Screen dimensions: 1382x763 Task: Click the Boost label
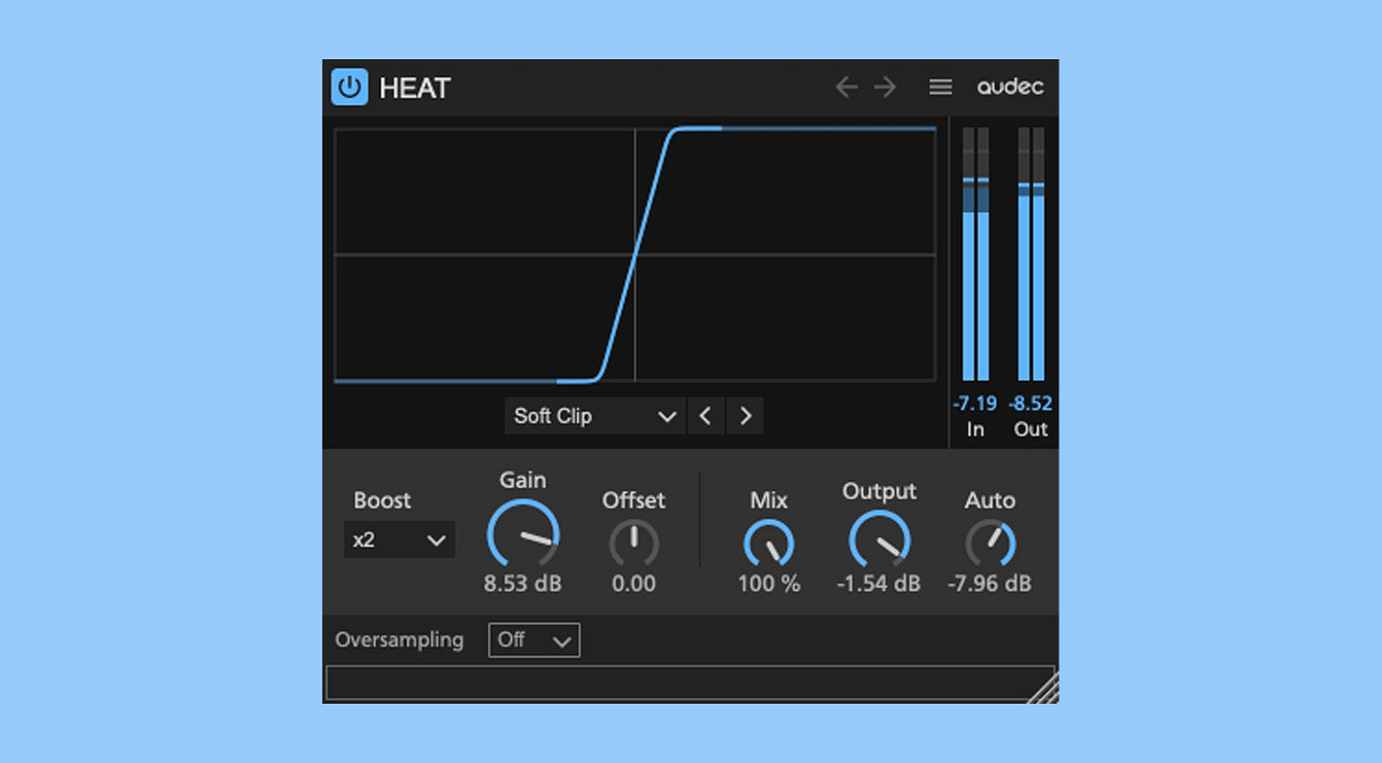(382, 500)
